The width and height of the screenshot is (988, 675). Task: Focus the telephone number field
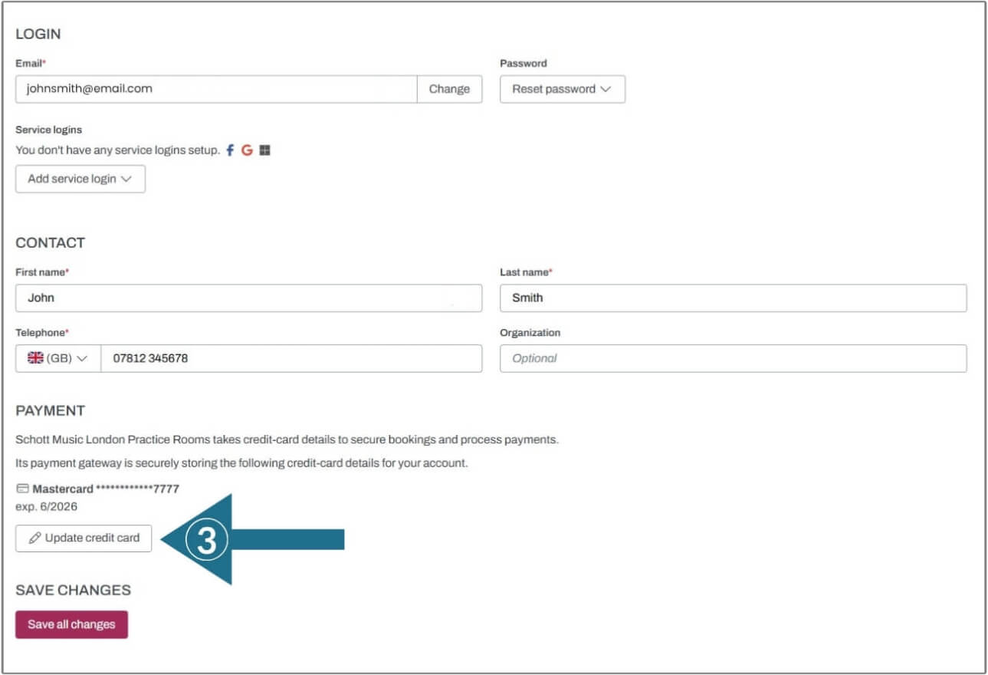coord(291,358)
